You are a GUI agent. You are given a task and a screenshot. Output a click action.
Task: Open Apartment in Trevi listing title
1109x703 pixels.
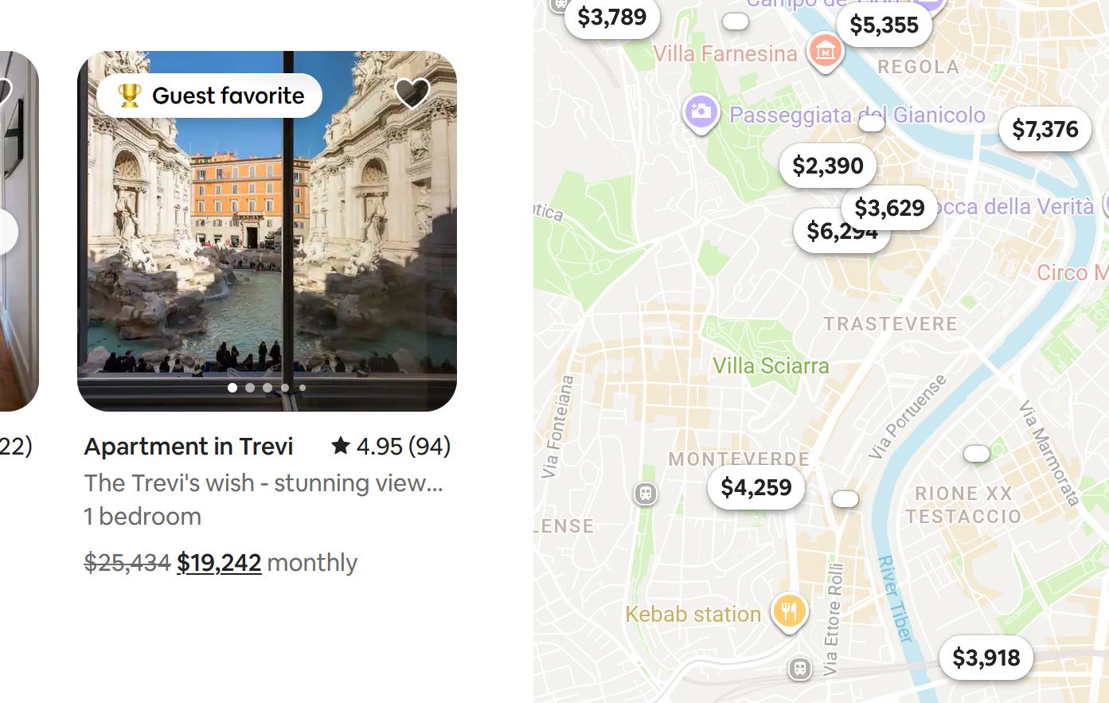[x=189, y=447]
